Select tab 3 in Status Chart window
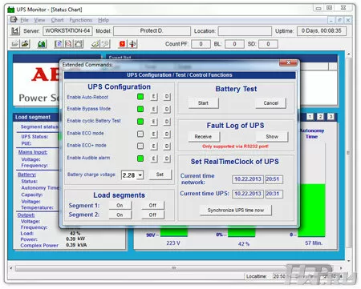This screenshot has height=289, width=361. pos(331,117)
